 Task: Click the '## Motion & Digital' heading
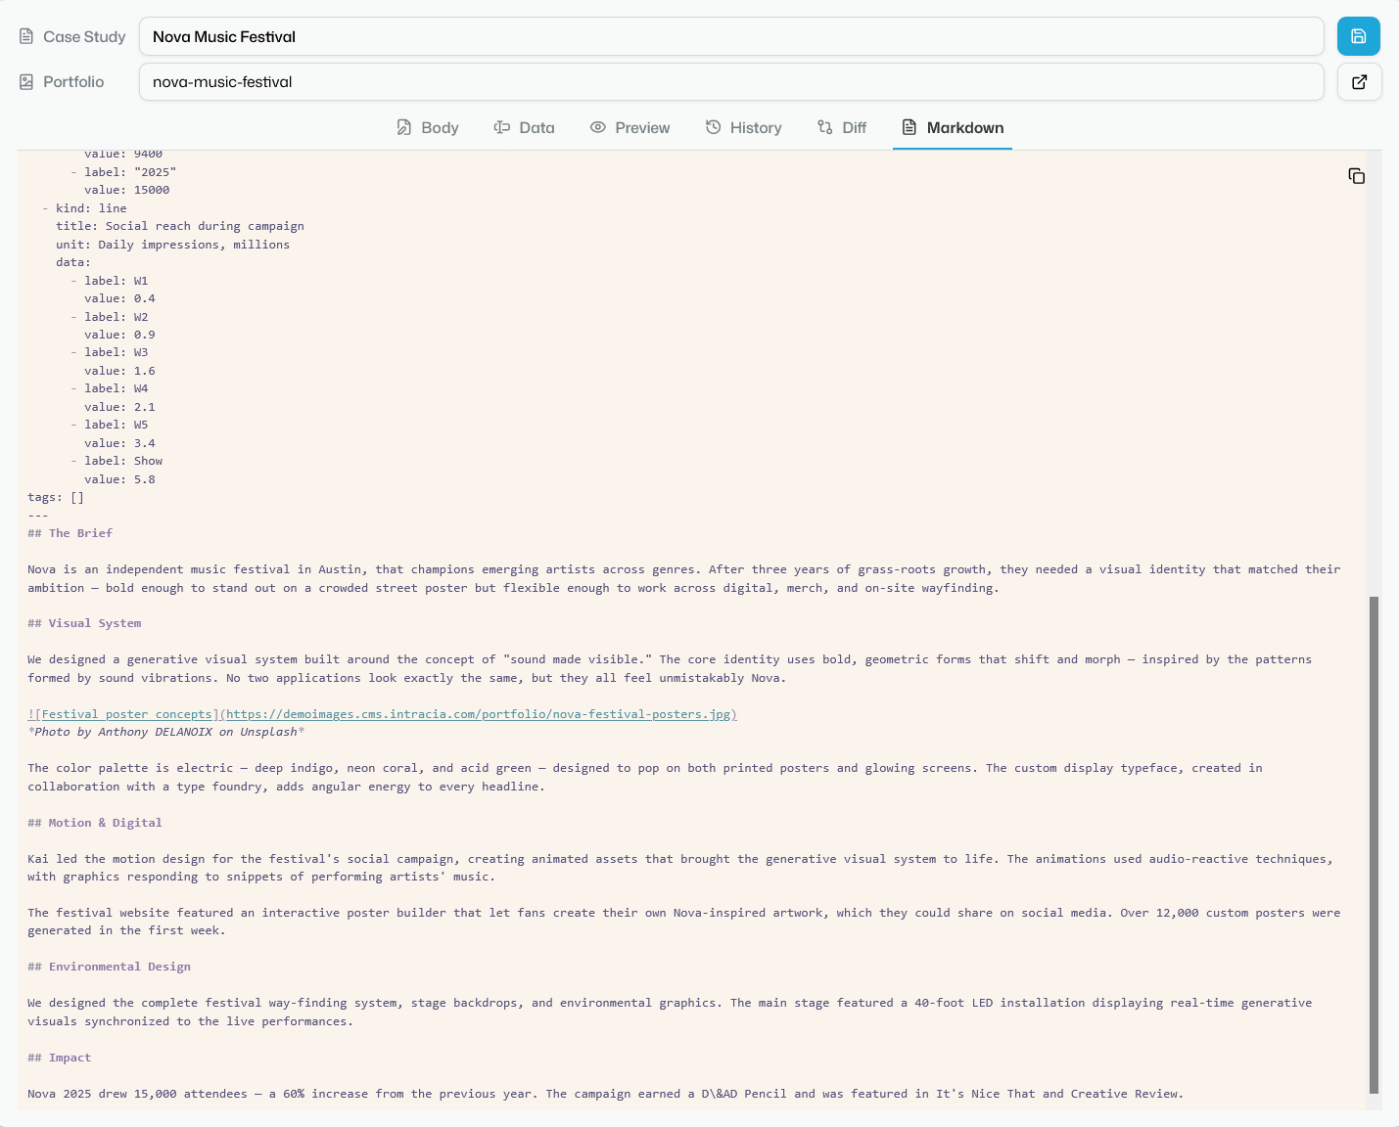coord(95,823)
